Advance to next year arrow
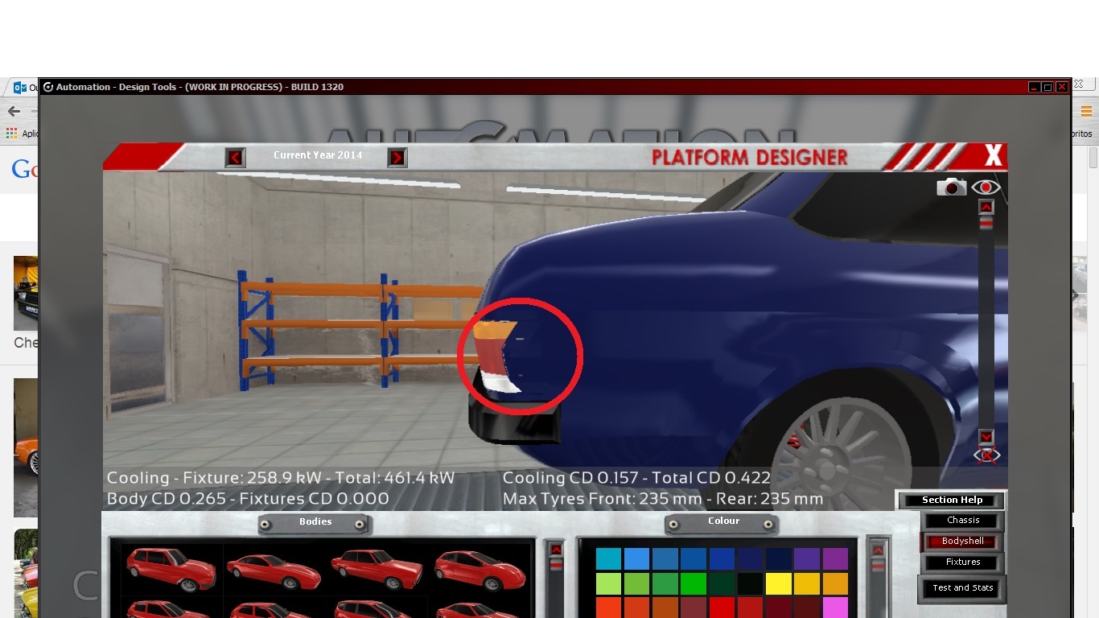 [397, 157]
